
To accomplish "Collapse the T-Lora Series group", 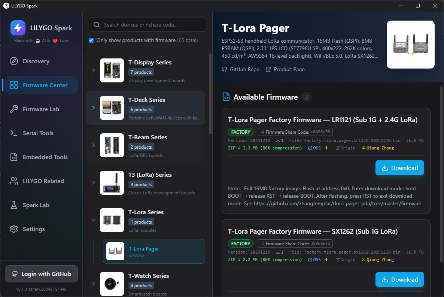I will (x=94, y=220).
